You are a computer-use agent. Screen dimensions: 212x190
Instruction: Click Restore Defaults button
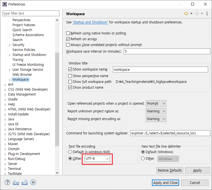point(170,170)
